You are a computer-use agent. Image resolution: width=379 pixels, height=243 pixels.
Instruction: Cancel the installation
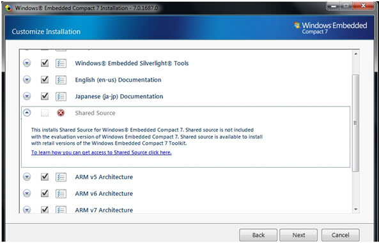[340, 235]
